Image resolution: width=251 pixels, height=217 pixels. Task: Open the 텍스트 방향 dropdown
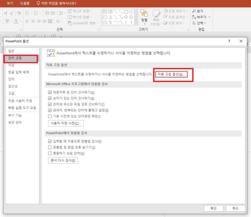tap(79, 11)
